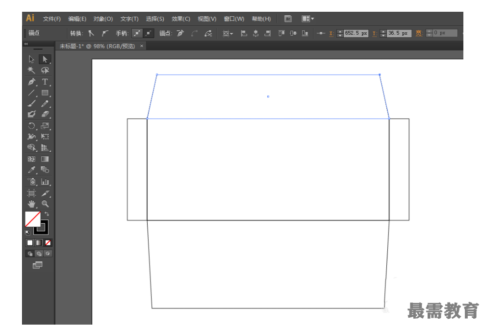Viewport: 482px width, 330px height.
Task: Apply Gradient mode button
Action: pyautogui.click(x=39, y=243)
